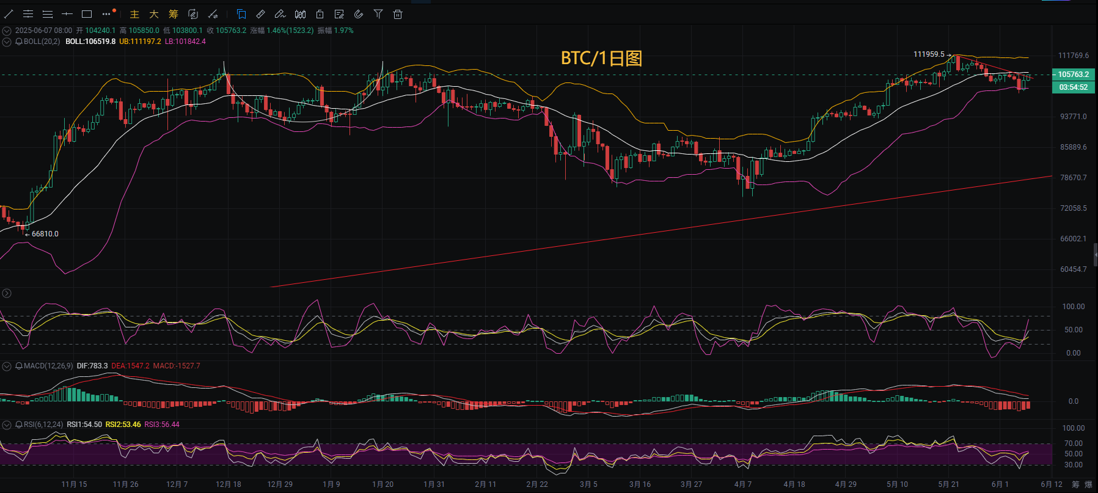Select the horizontal line drawing tool
The height and width of the screenshot is (493, 1098).
[x=67, y=14]
